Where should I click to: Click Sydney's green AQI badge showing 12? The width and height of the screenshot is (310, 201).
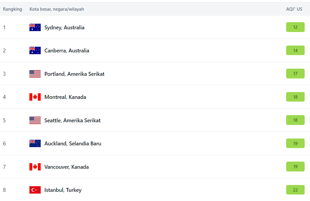(x=295, y=27)
